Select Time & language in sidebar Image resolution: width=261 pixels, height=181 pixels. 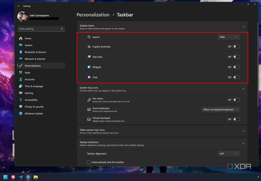pyautogui.click(x=41, y=86)
